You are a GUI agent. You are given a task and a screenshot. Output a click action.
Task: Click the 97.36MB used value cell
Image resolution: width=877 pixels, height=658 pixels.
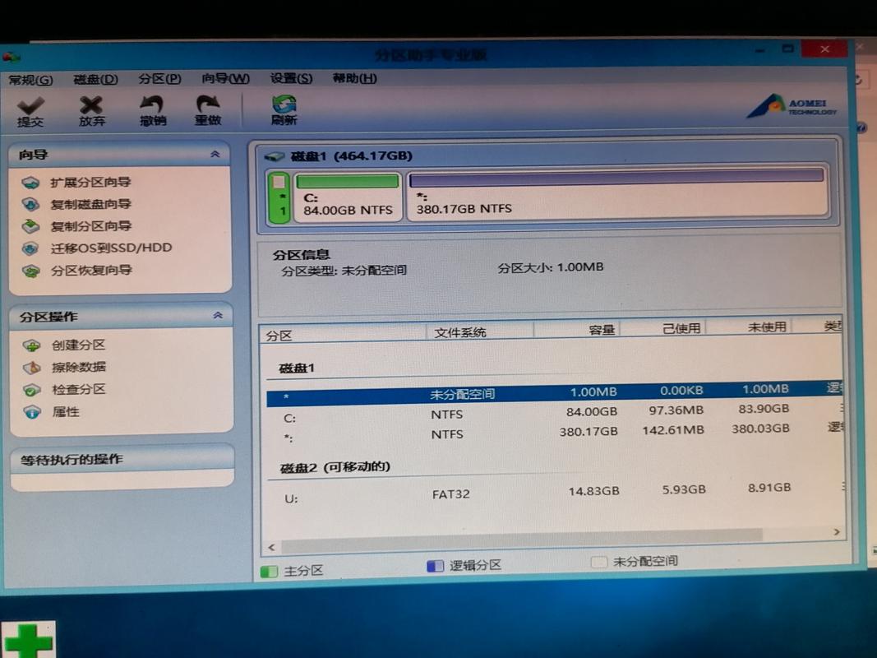tap(676, 410)
